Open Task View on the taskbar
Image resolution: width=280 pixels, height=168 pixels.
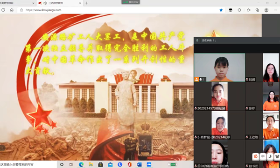(71, 164)
